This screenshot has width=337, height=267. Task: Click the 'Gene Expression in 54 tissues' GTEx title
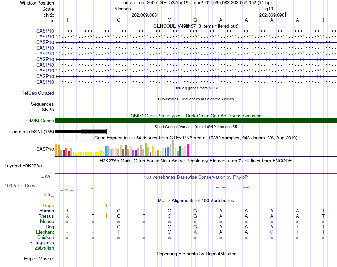(196, 138)
